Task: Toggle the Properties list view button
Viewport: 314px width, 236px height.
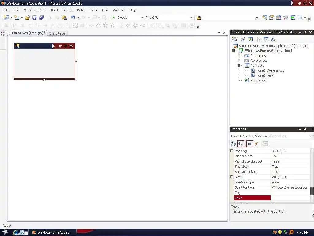Action: click(x=250, y=144)
